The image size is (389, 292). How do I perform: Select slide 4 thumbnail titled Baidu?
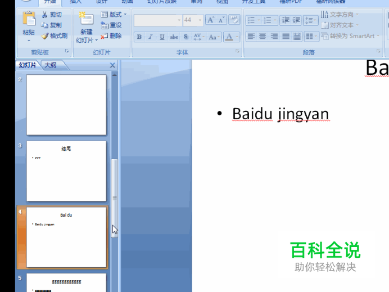point(66,237)
